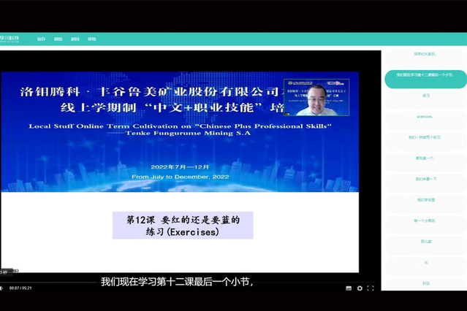The width and height of the screenshot is (467, 311).
Task: Select first transcript line "同学们大家好"
Action: tap(425, 53)
